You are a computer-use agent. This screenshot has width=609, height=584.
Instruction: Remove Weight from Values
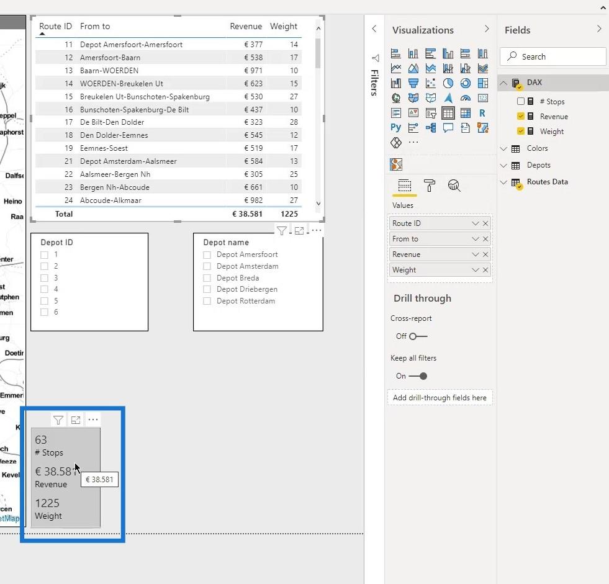pos(485,270)
